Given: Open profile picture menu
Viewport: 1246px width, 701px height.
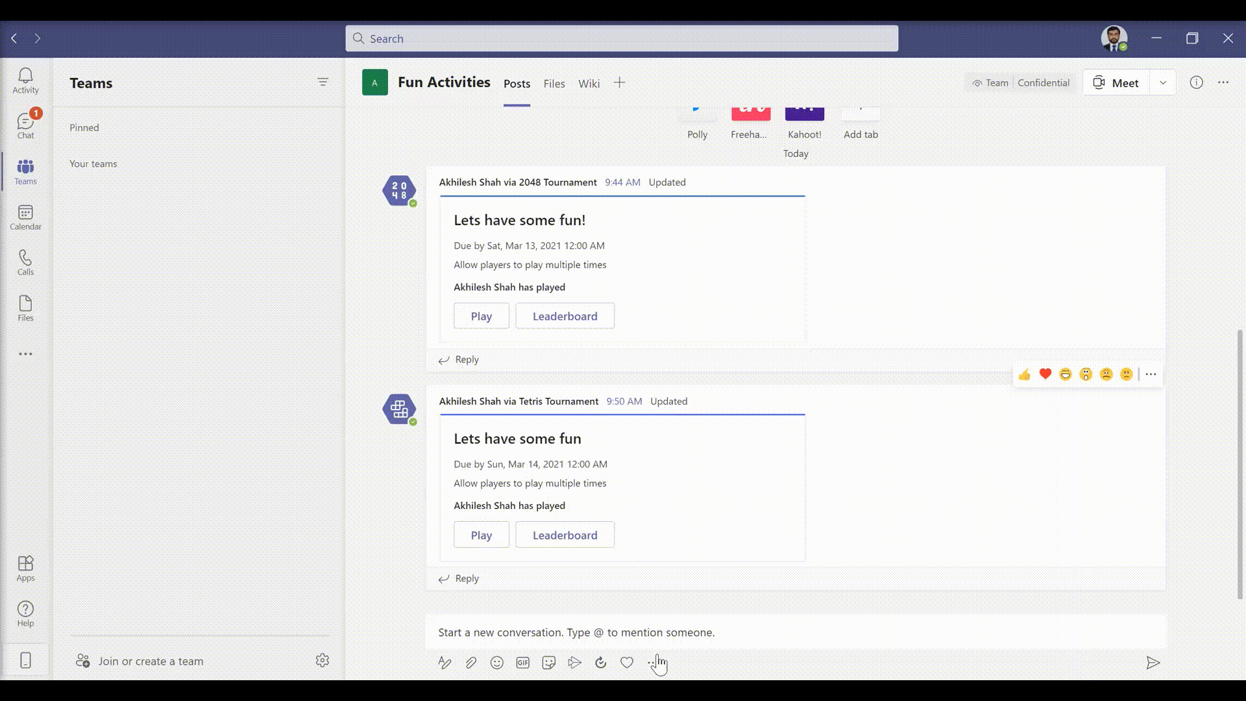Looking at the screenshot, I should tap(1114, 38).
